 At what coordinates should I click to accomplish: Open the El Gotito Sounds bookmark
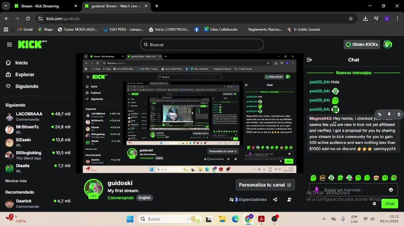click(304, 29)
